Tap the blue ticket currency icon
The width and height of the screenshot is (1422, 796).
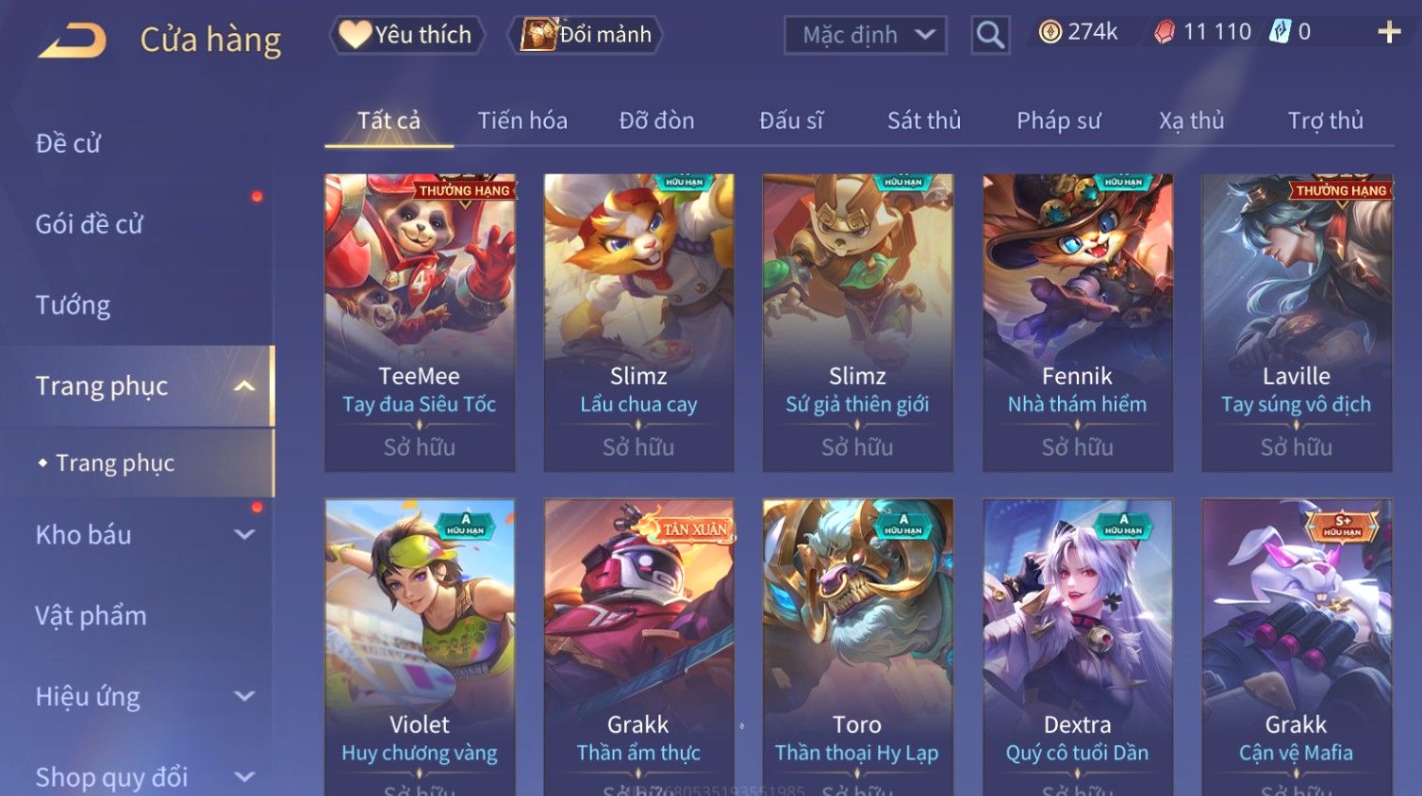click(1279, 32)
